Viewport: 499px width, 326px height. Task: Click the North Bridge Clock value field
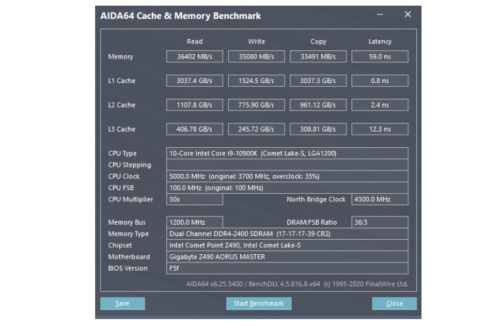tap(379, 200)
